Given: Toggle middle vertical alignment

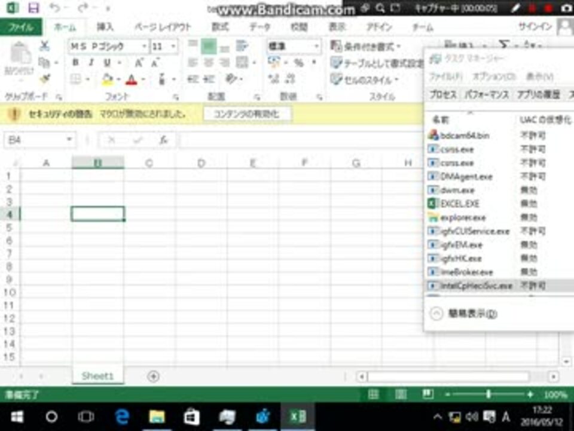Looking at the screenshot, I should pos(208,46).
